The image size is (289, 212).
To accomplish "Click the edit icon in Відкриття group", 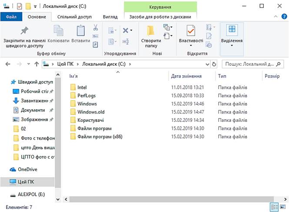I will point(209,36).
